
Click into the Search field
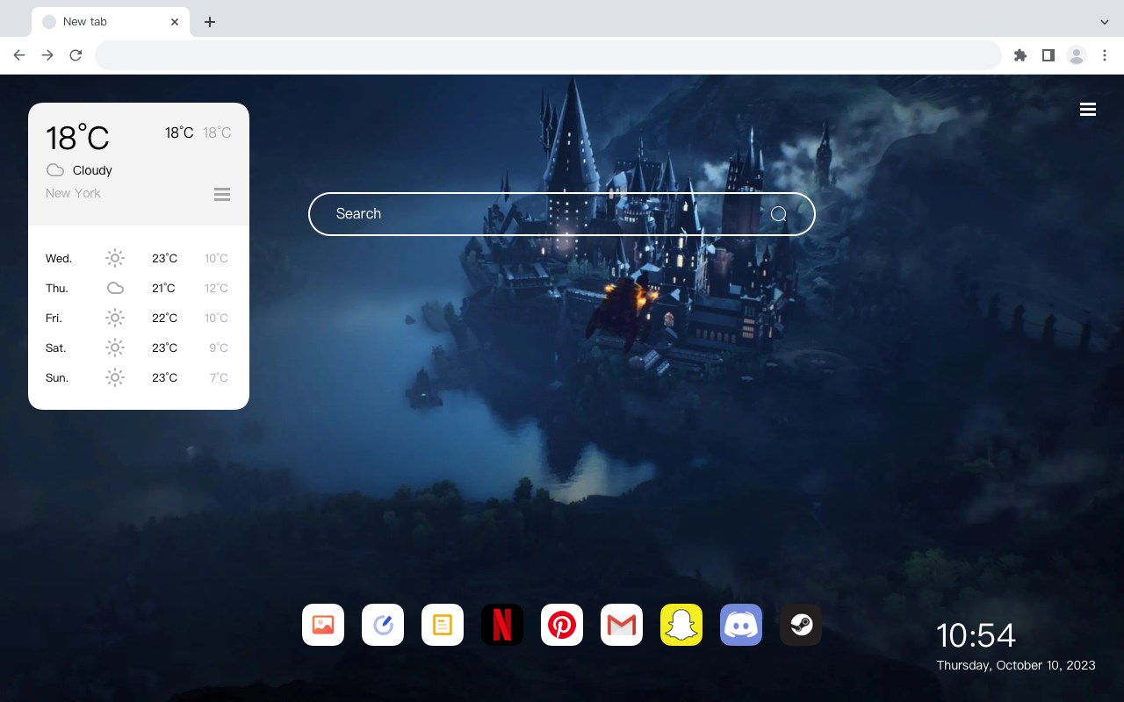[562, 214]
